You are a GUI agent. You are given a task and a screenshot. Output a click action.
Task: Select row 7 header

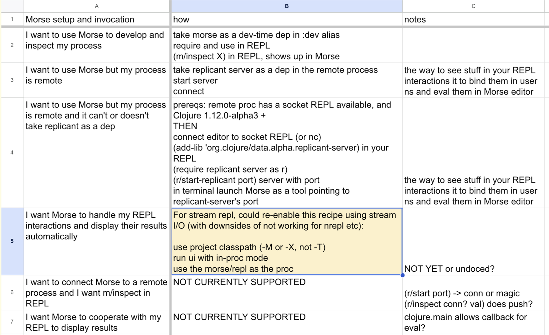coord(12,321)
